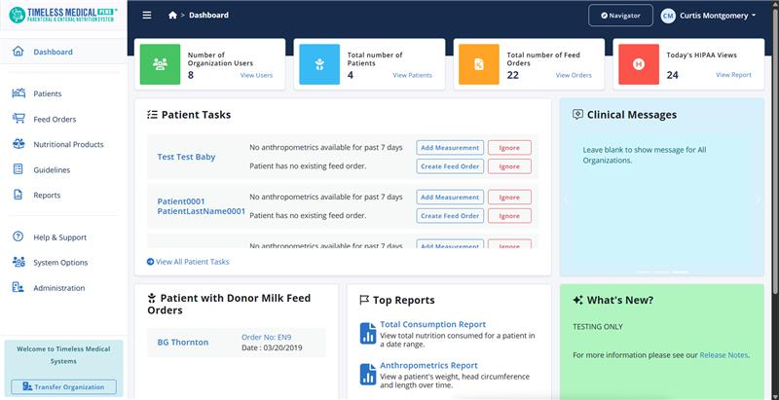
Task: Ignore anthropometrics task for Patient0001
Action: (509, 197)
